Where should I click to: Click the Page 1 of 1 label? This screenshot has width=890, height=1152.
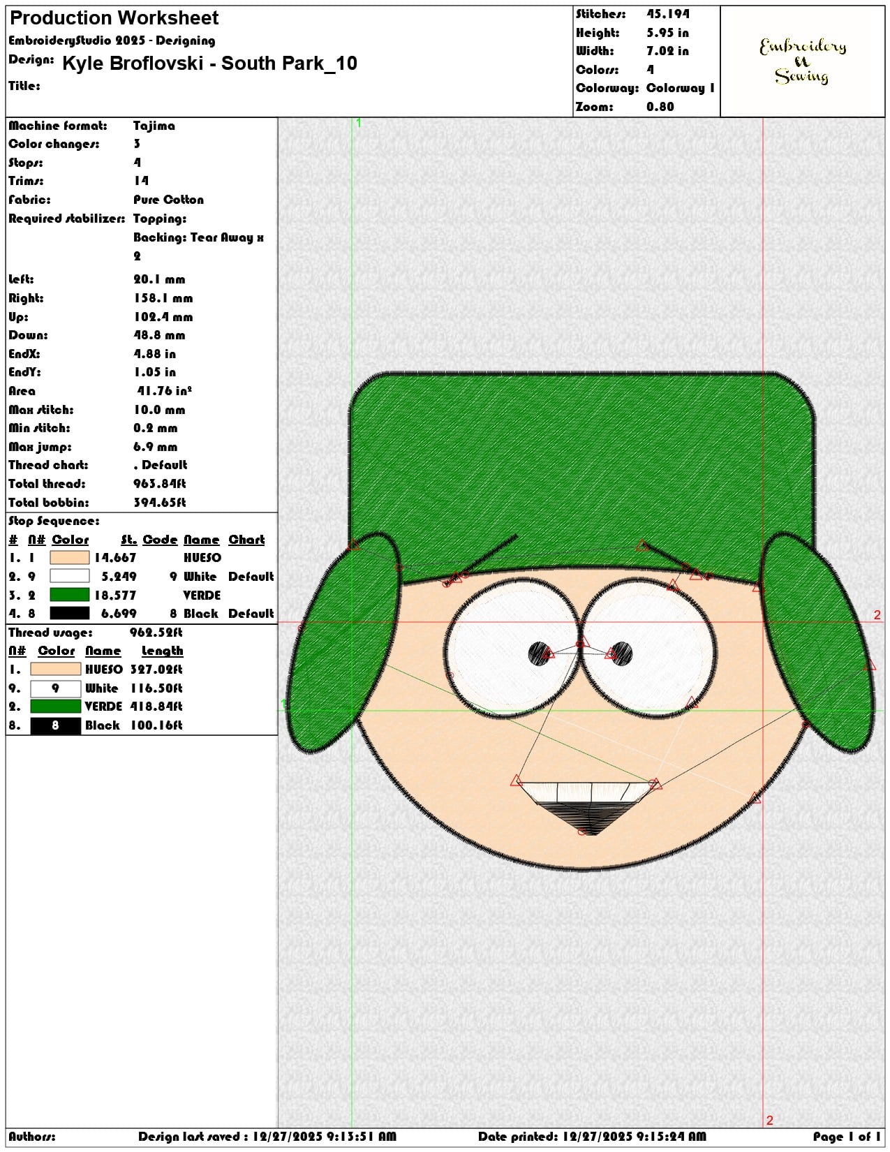coord(847,1137)
